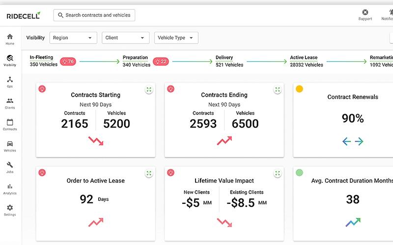Open the Ops sidebar item

click(x=10, y=82)
